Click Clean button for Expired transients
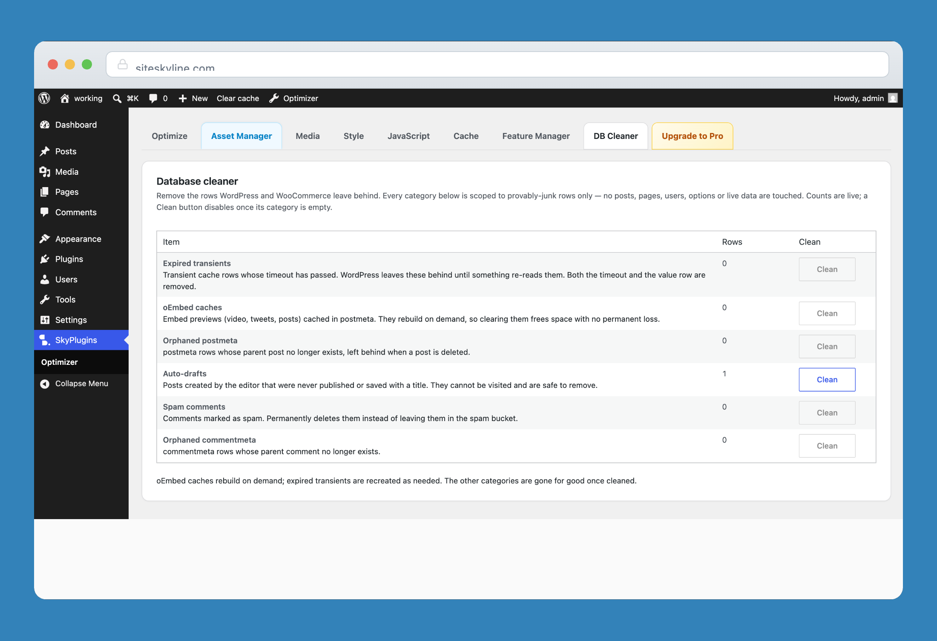The height and width of the screenshot is (641, 937). coord(827,269)
